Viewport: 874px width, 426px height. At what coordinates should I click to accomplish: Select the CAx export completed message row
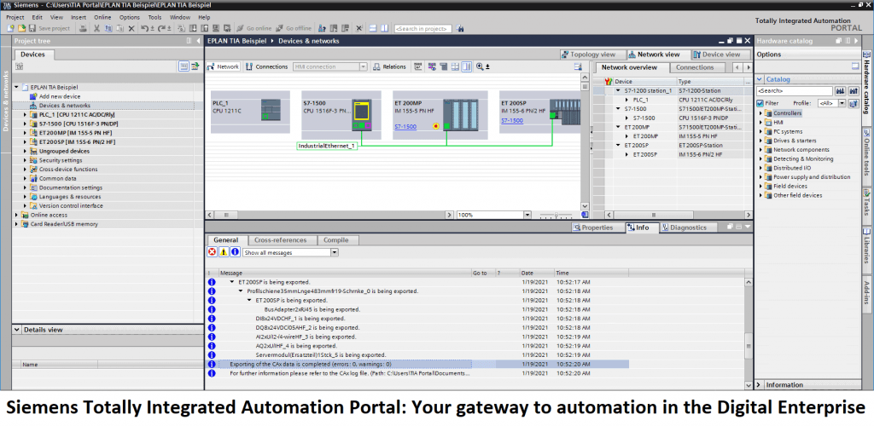click(417, 365)
